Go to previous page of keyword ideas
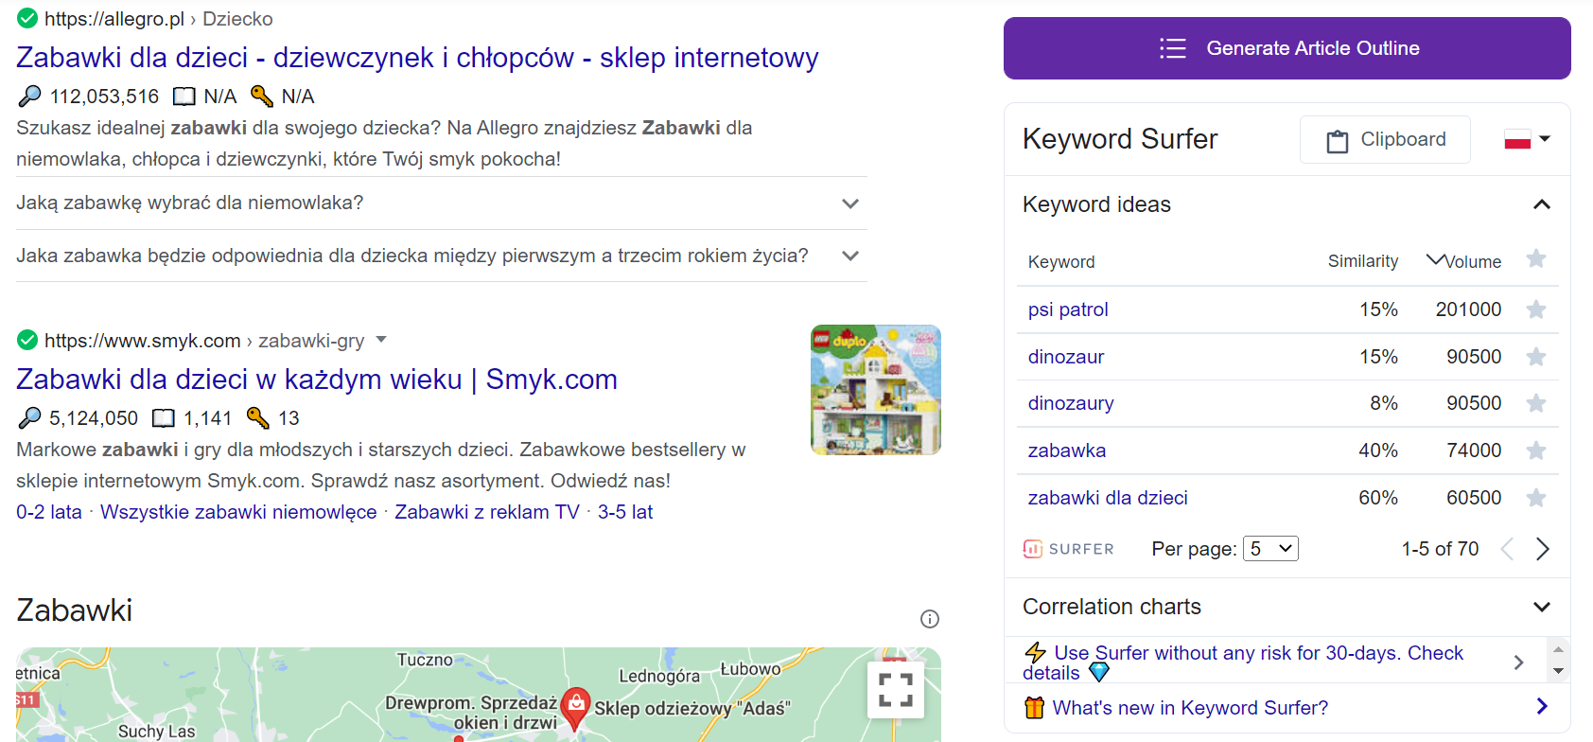This screenshot has height=742, width=1593. coord(1507,549)
